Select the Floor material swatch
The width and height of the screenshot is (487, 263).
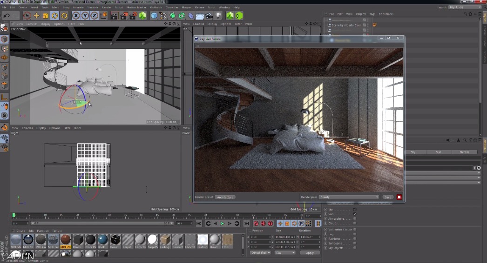click(227, 241)
